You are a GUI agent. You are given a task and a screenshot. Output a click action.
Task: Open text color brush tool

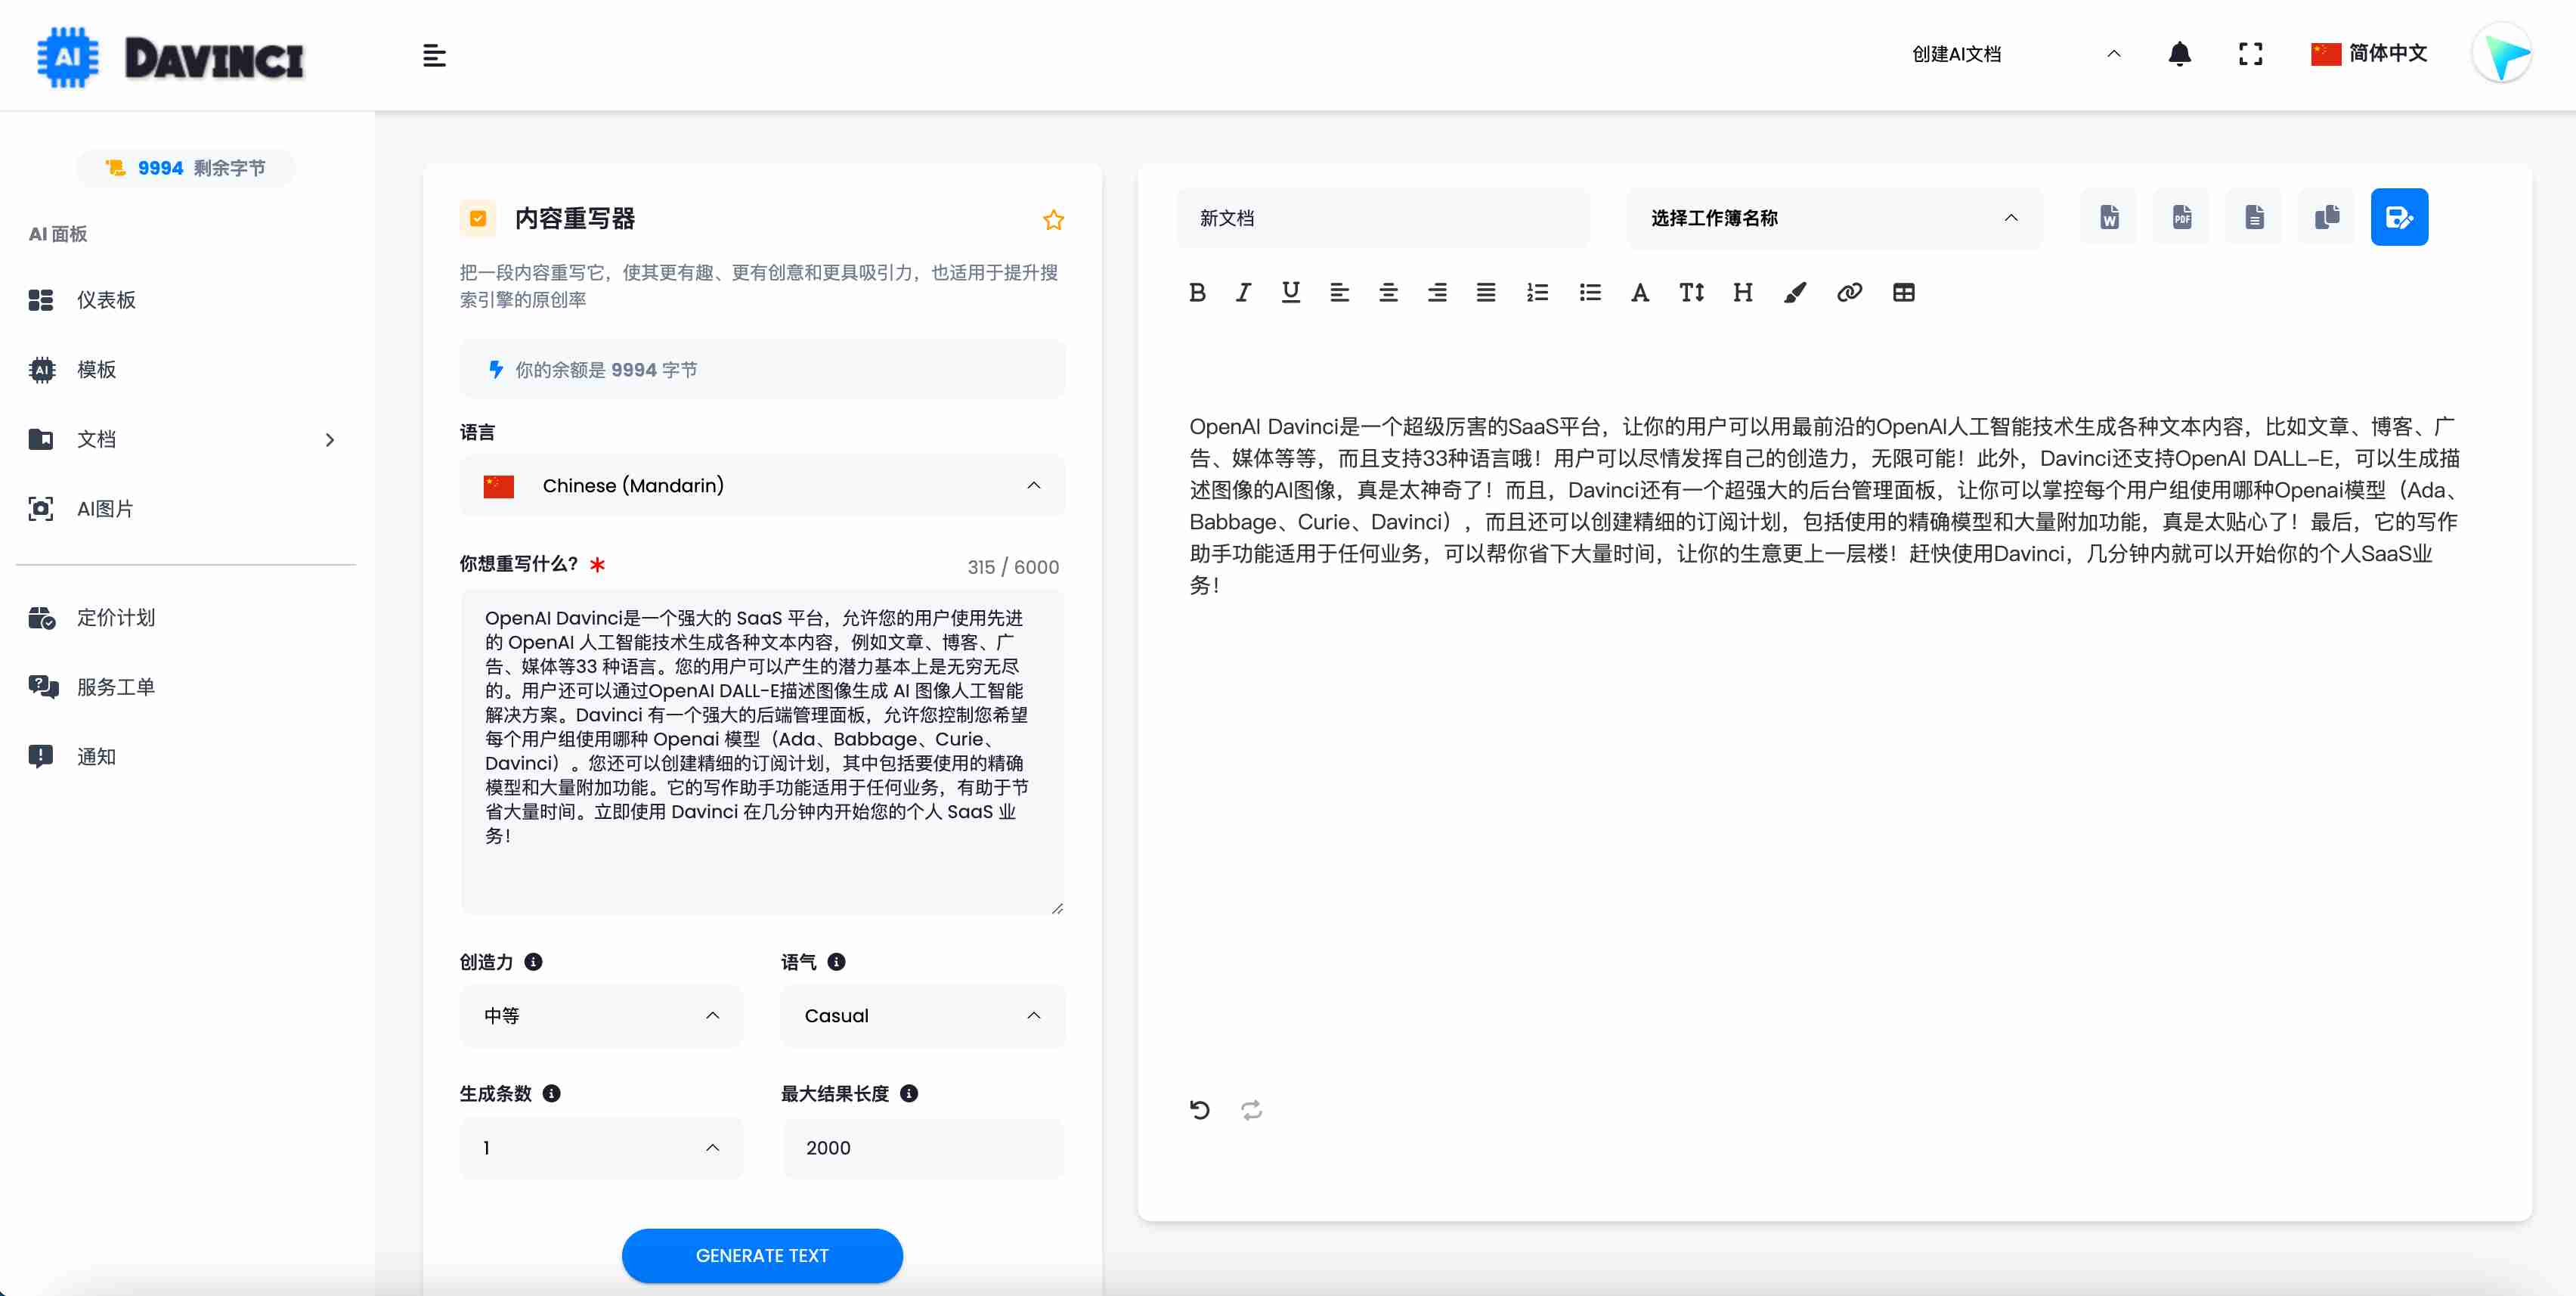click(1795, 292)
